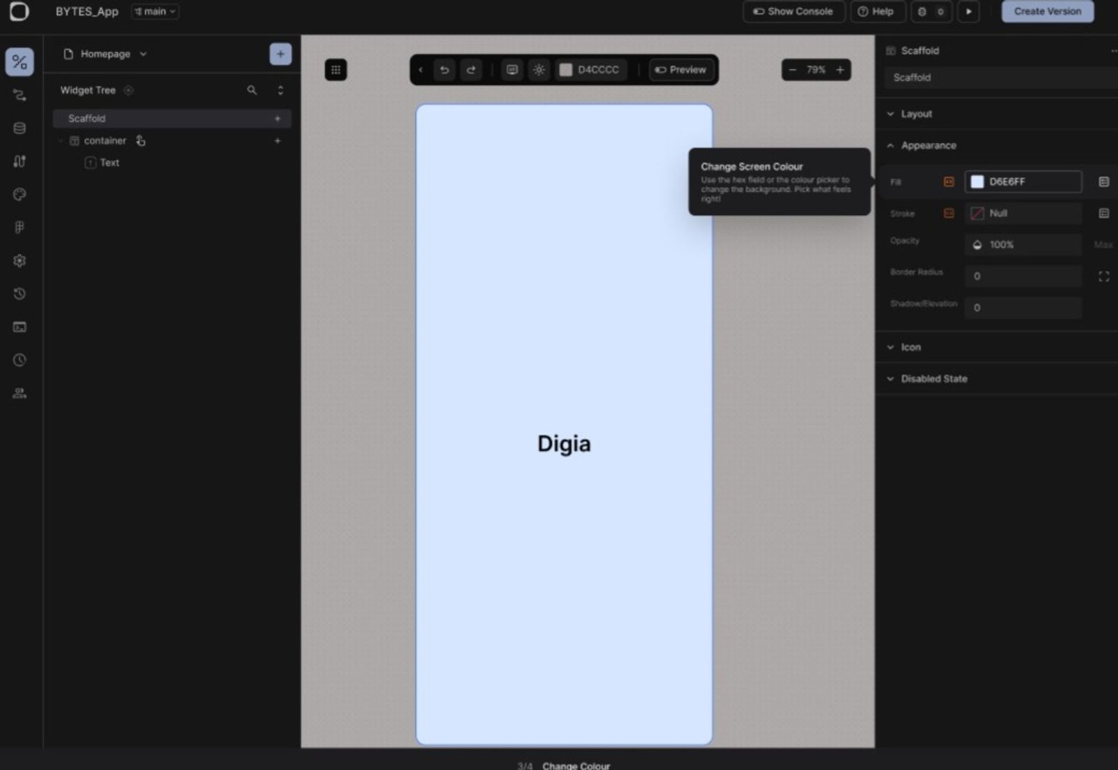
Task: Click the Shadow/Elevation input field
Action: coord(1023,308)
